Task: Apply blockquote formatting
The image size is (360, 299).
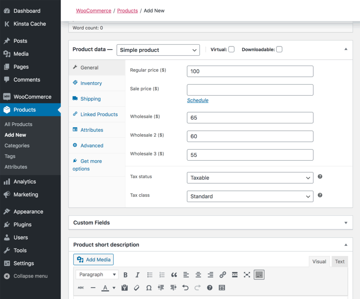Action: [x=174, y=275]
